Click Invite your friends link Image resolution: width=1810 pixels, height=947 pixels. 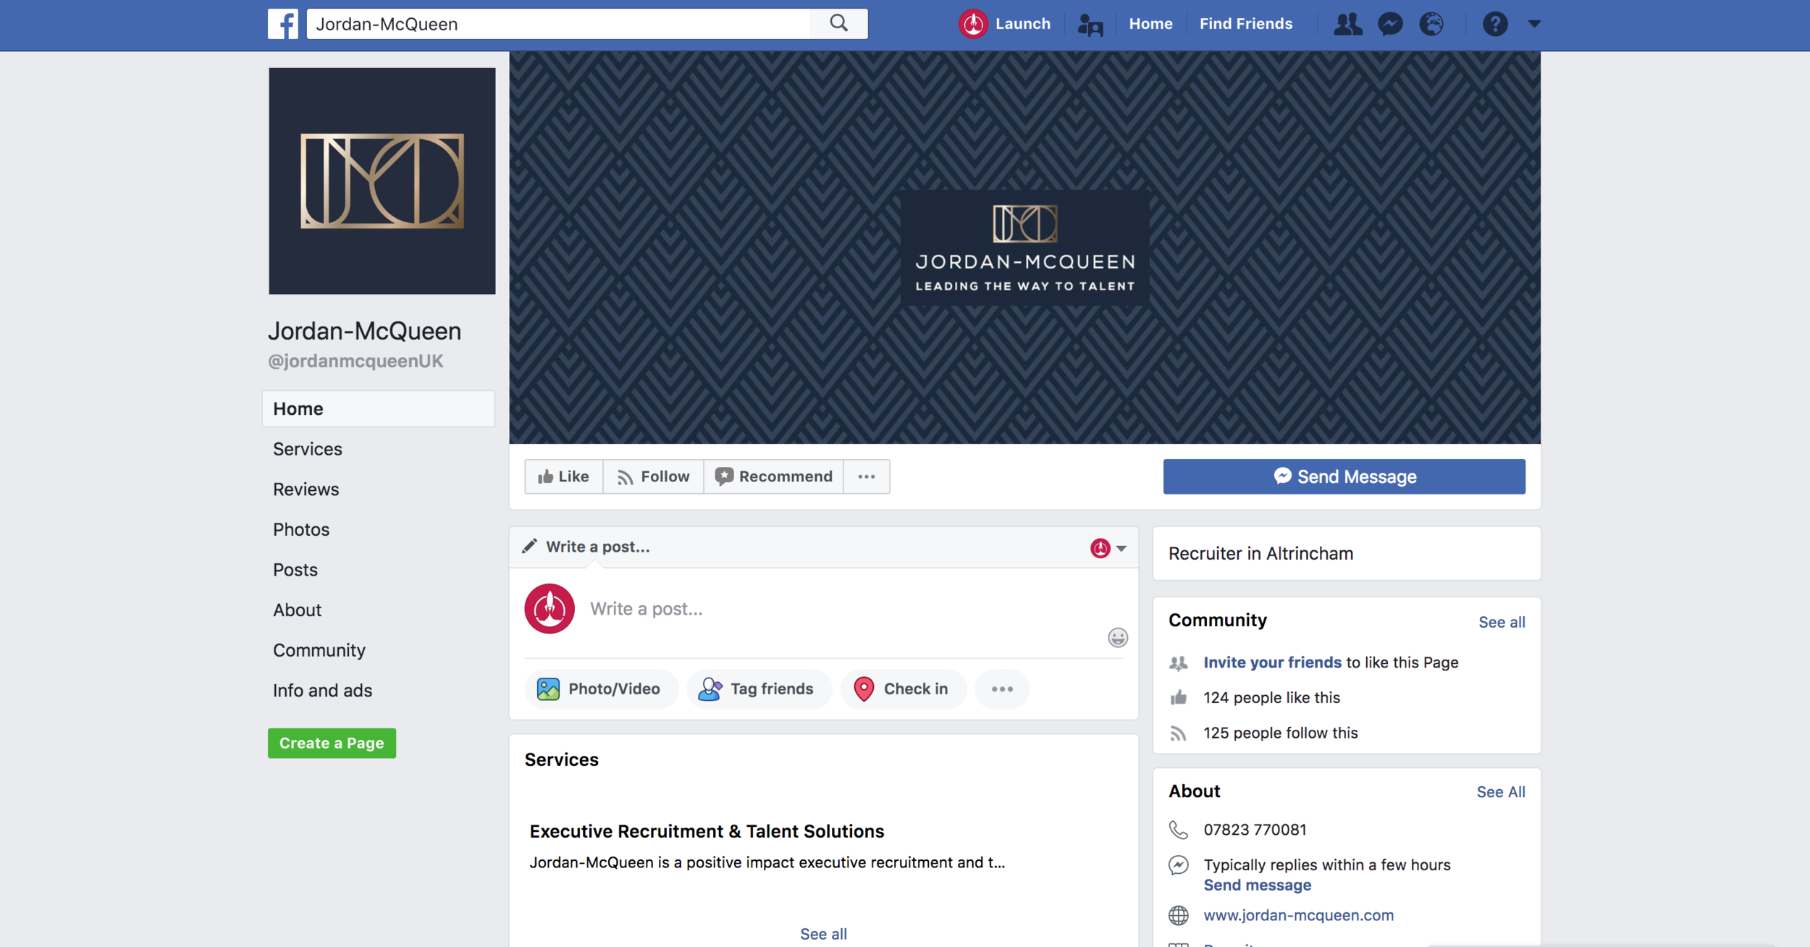[x=1272, y=662]
